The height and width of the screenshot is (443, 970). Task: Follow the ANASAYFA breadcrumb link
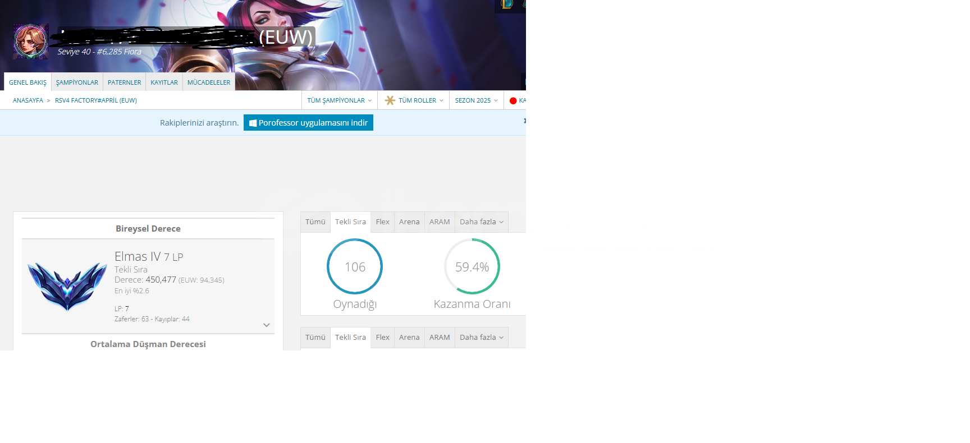[28, 100]
